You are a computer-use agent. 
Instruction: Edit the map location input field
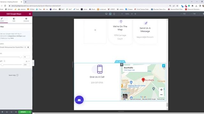pyautogui.click(x=13, y=47)
